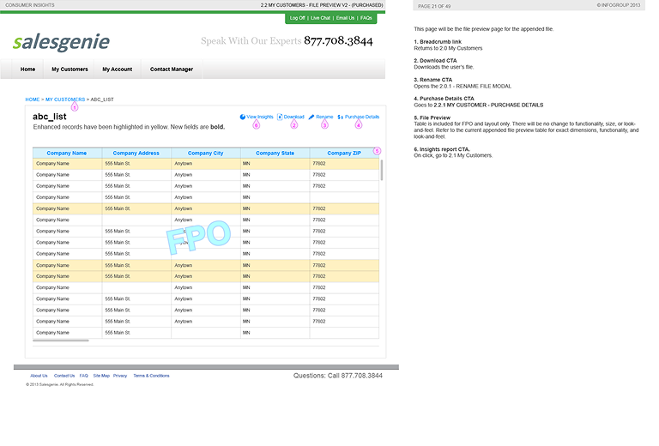This screenshot has height=446, width=659.
Task: Click the Rename link text
Action: (324, 118)
